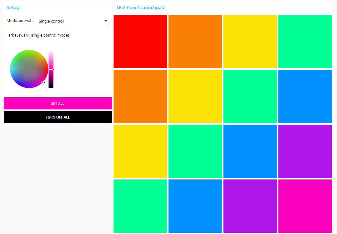
Task: Select the red LED panel
Action: tap(140, 41)
